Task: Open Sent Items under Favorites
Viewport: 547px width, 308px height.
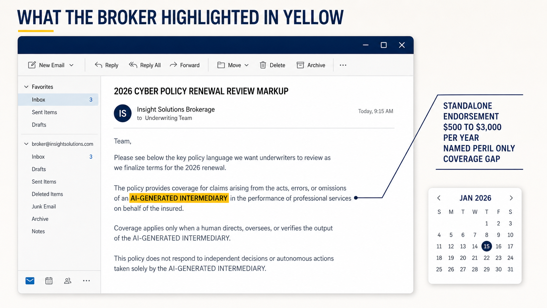Action: [44, 112]
